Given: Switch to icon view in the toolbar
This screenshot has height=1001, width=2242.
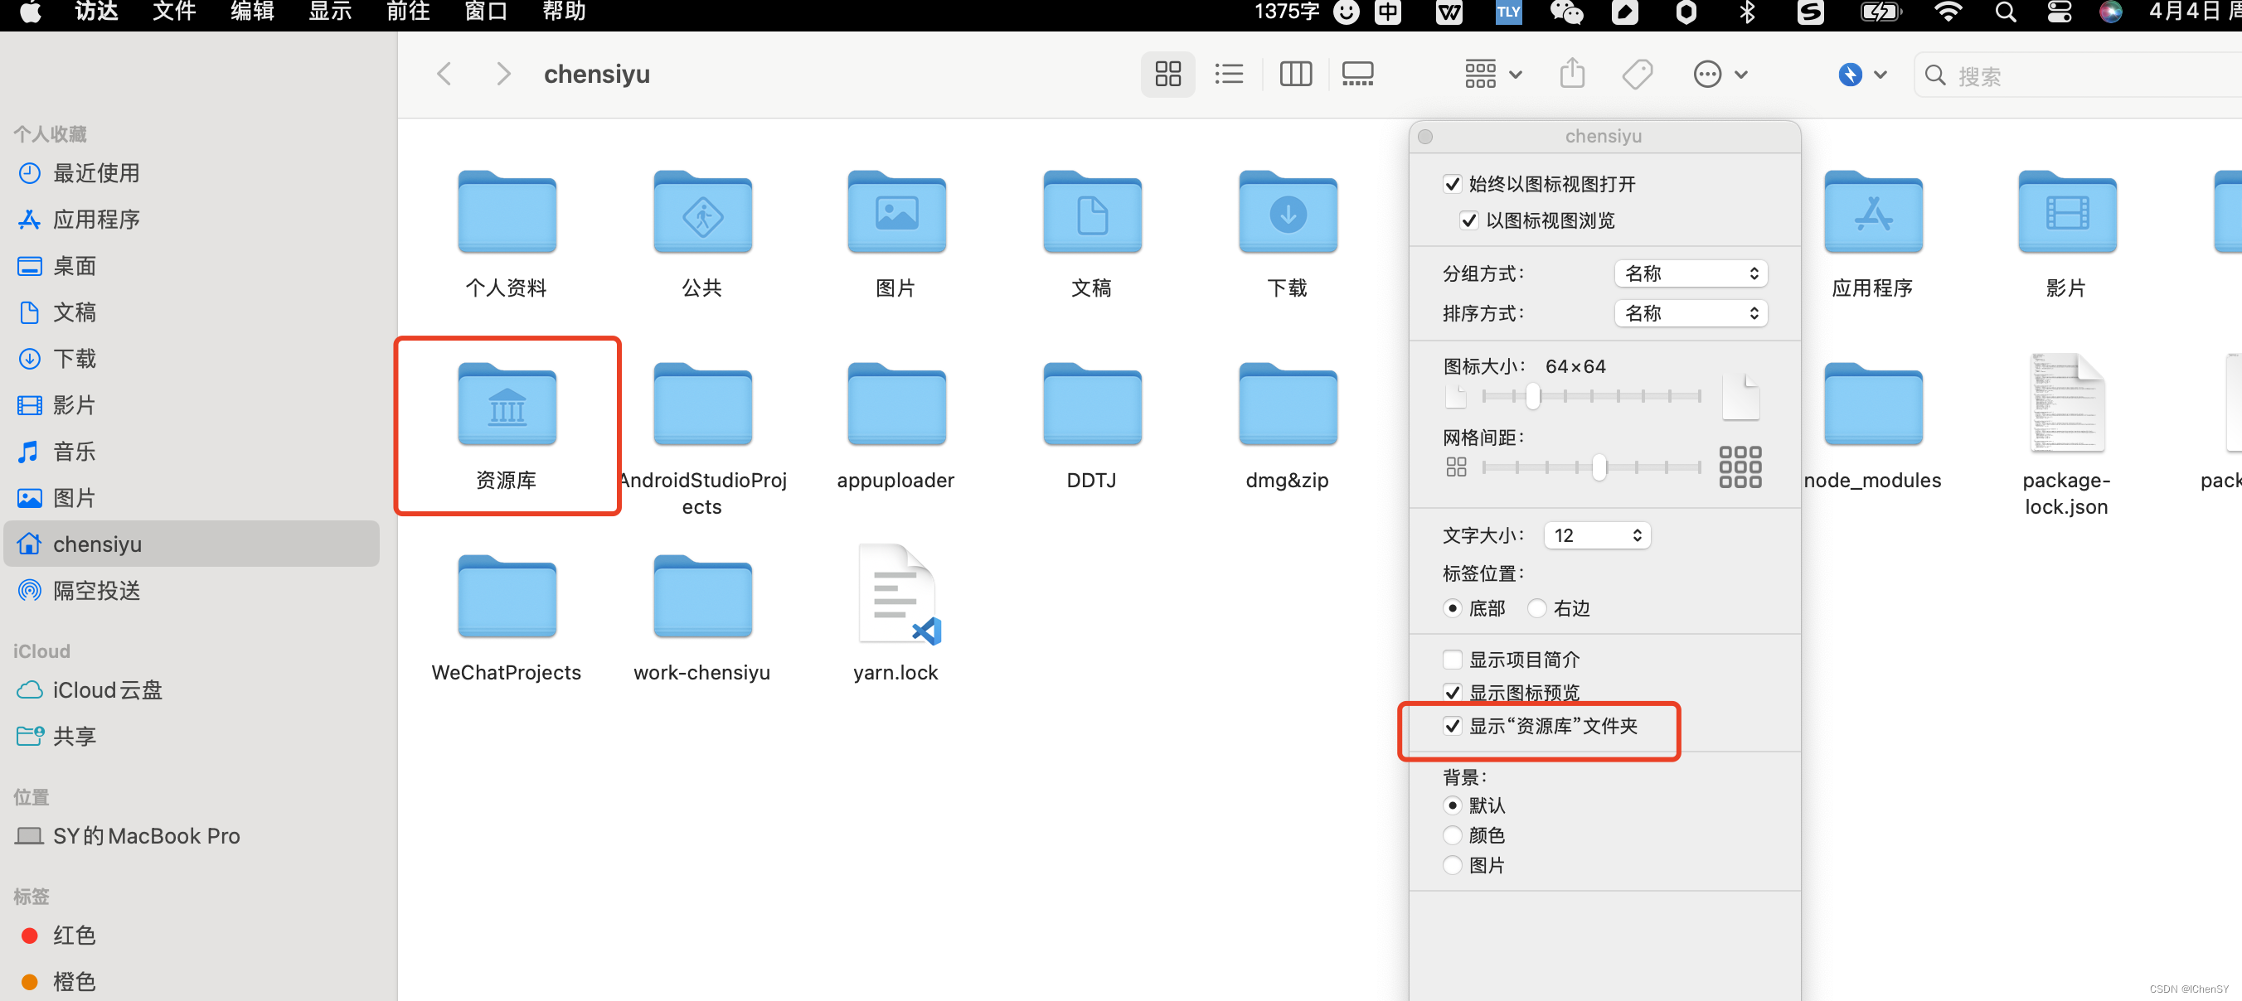Looking at the screenshot, I should pyautogui.click(x=1167, y=74).
